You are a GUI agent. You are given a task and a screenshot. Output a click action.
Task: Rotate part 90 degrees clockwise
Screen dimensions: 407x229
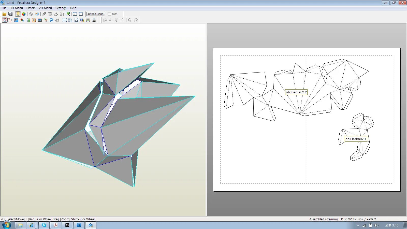[x=136, y=20]
